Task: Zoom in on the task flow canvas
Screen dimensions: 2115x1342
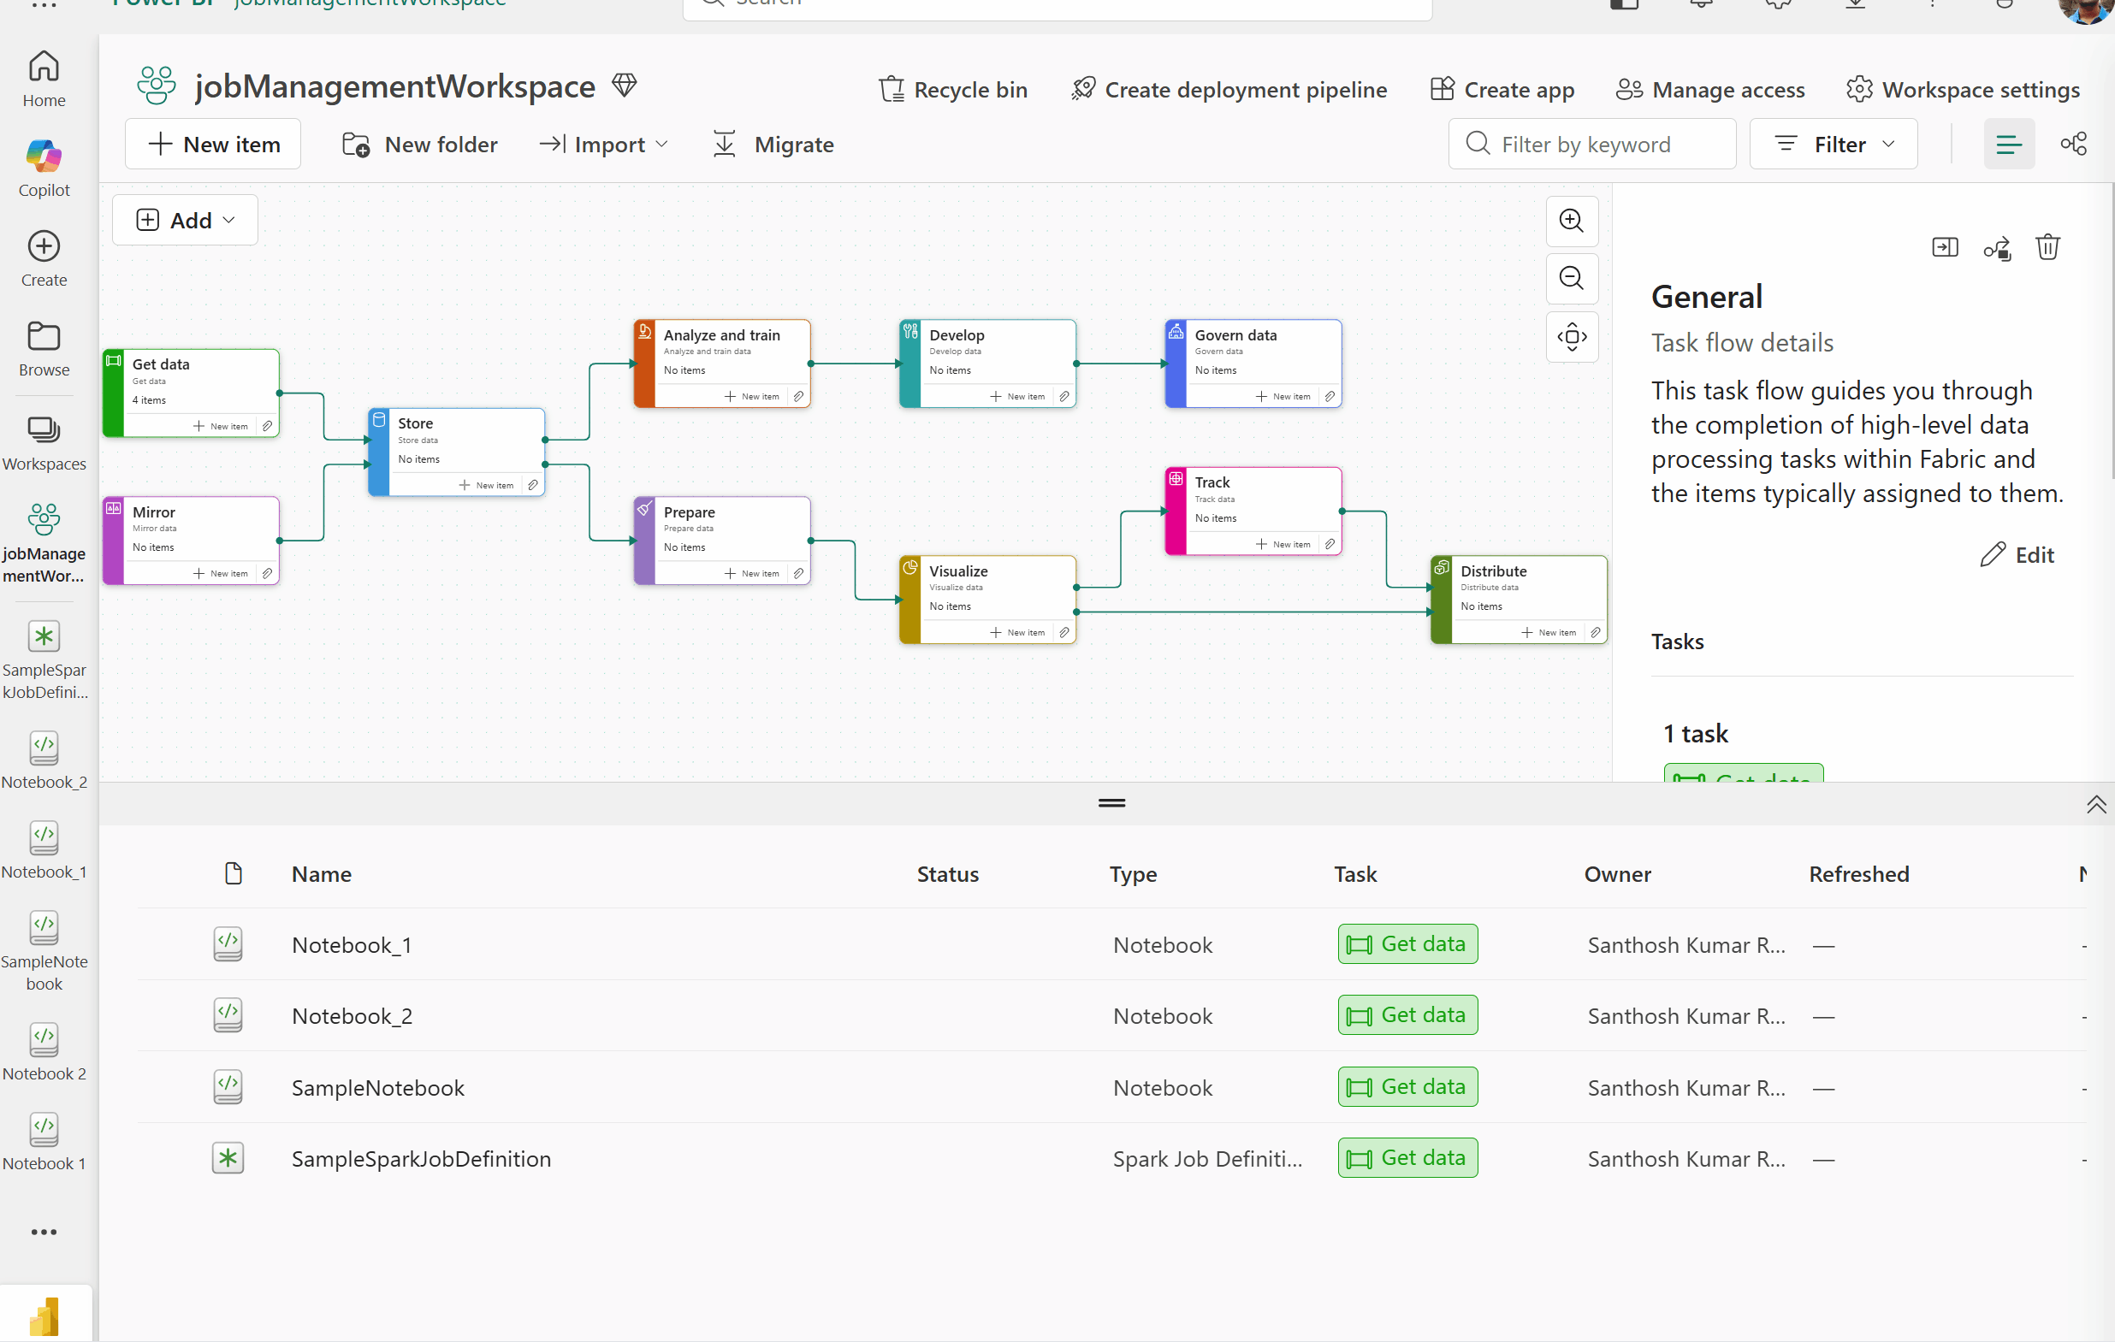Action: click(x=1572, y=222)
